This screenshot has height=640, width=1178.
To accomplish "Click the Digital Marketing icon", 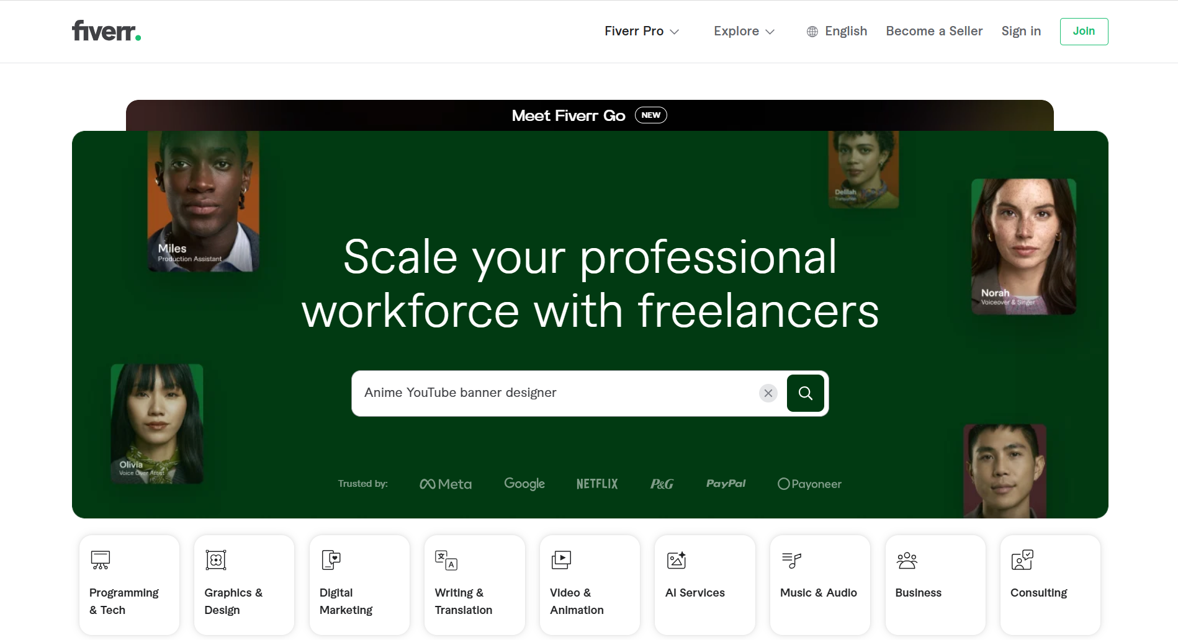I will click(331, 560).
